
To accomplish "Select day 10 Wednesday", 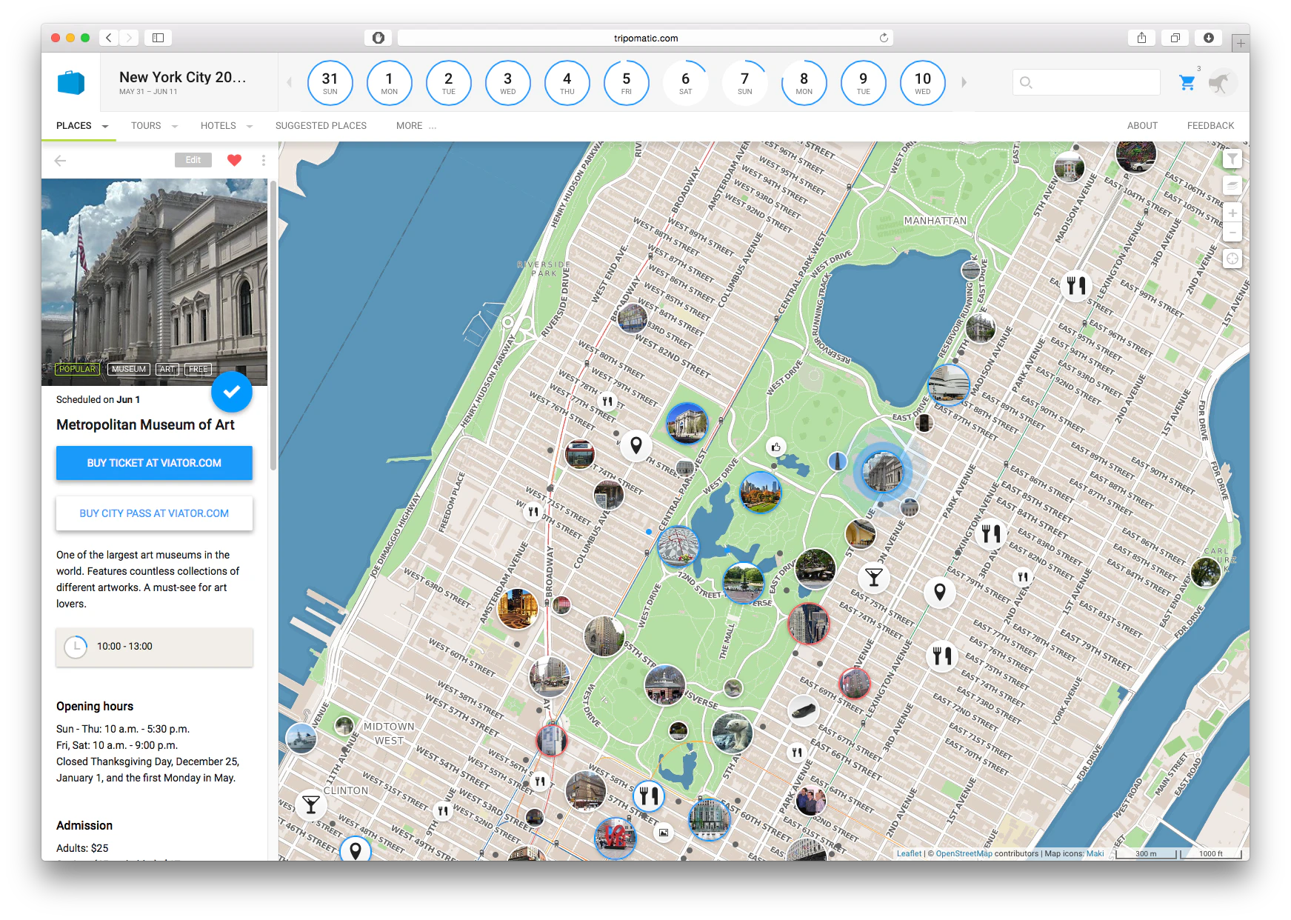I will click(x=923, y=82).
